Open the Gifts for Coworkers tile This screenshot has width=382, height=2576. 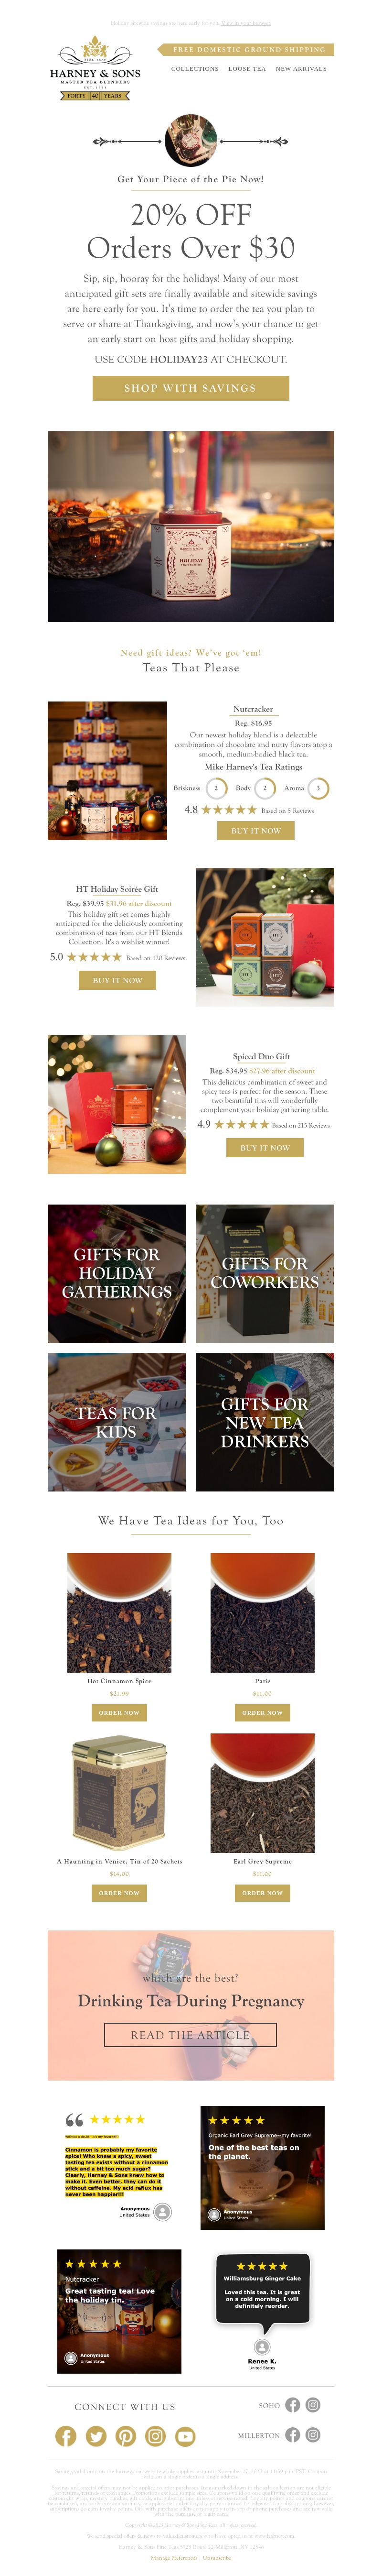(x=265, y=1273)
